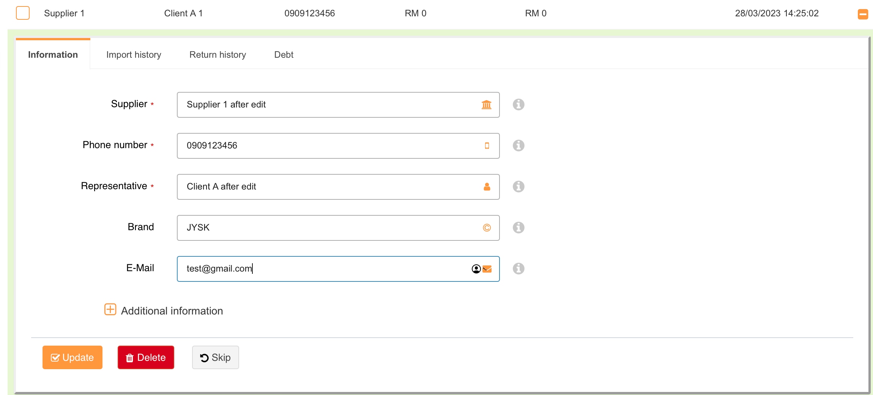Image resolution: width=873 pixels, height=395 pixels.
Task: Go to the Debt tab
Action: click(284, 55)
